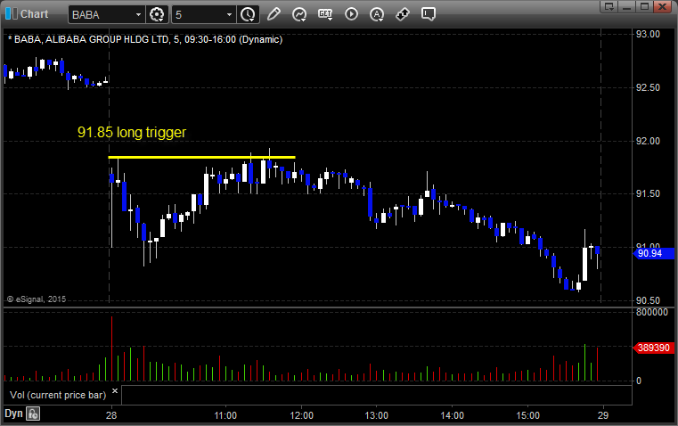Screen dimensions: 678x426
Task: Click the 14:00 time axis label
Action: (x=453, y=415)
